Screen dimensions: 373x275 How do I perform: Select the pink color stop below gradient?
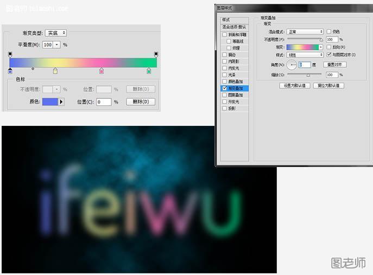pos(102,71)
